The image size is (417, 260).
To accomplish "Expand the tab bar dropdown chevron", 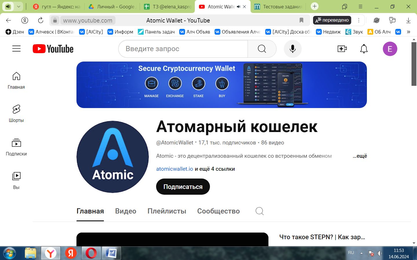I will 18,6.
